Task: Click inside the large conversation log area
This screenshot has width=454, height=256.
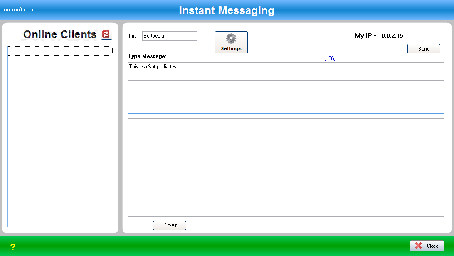Action: click(286, 167)
